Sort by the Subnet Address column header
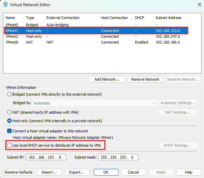204x178 pixels. pos(170,18)
